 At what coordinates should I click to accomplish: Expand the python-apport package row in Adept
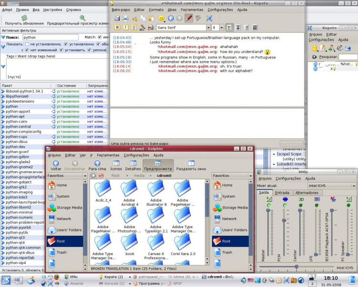coord(3,111)
